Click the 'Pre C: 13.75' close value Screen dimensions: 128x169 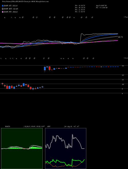[x=80, y=12]
